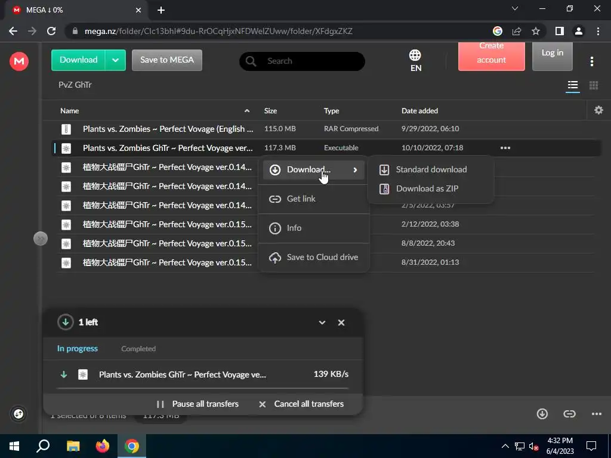The image size is (611, 458).
Task: Pause all transfers
Action: [198, 404]
